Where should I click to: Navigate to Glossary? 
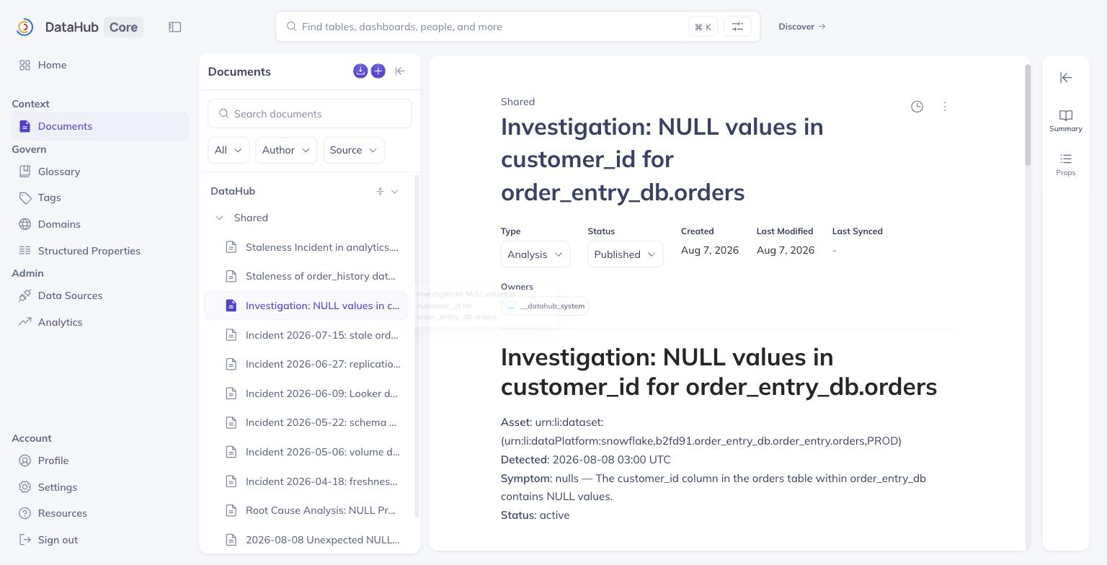pyautogui.click(x=99, y=172)
